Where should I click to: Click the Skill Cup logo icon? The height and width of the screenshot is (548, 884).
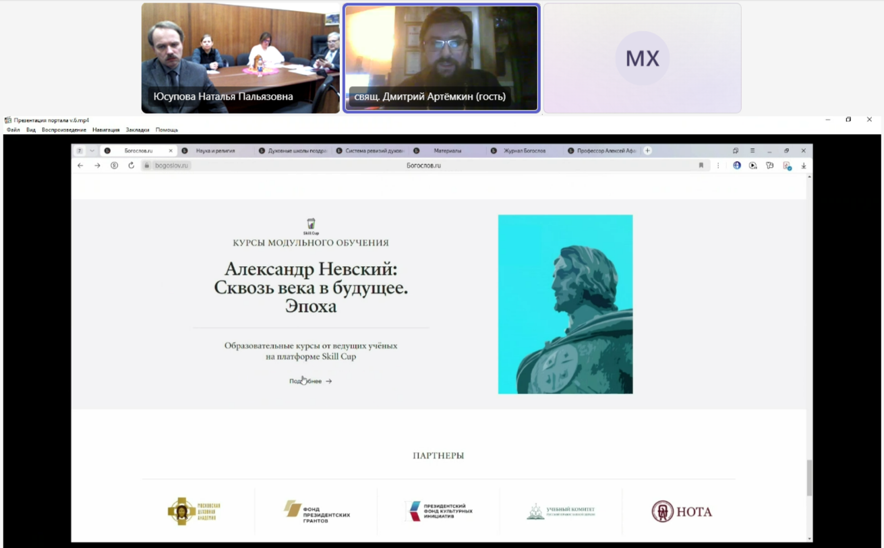click(x=311, y=225)
